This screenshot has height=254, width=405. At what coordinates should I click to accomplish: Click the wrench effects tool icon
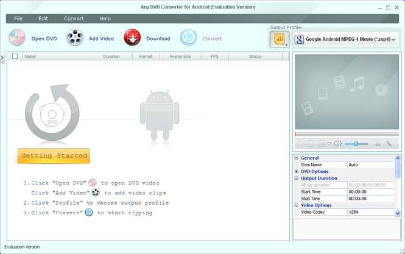pos(389,143)
